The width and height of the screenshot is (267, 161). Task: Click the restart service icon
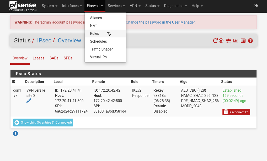(215, 41)
